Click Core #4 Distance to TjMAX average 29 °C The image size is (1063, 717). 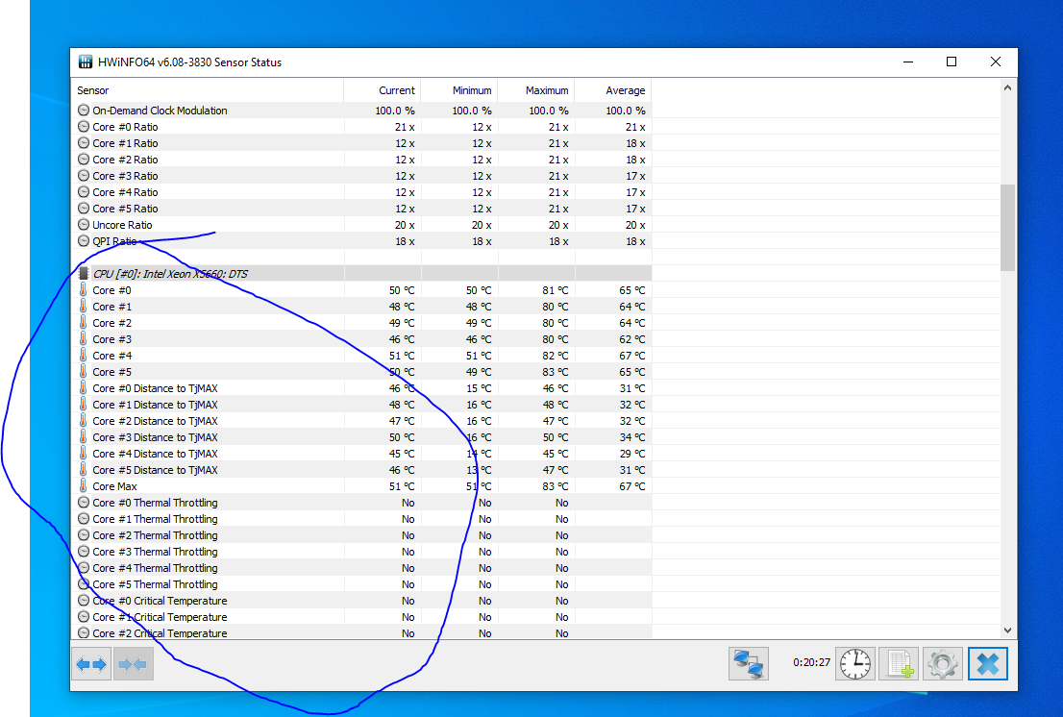pos(631,454)
